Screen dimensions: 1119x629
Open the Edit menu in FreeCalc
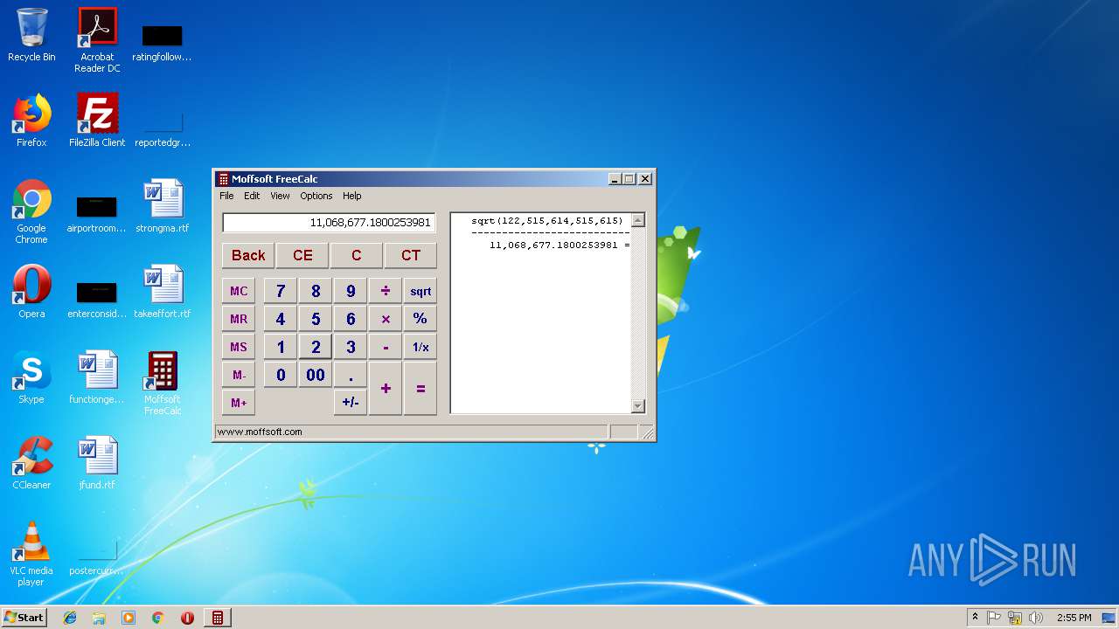point(252,196)
